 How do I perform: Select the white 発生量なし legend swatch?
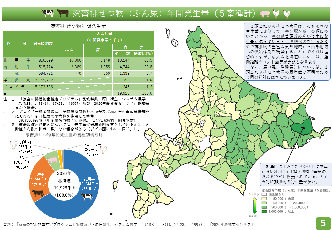click(264, 194)
